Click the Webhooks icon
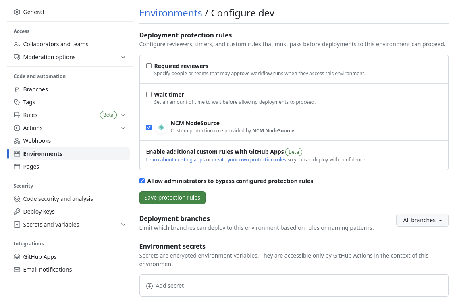463x303 pixels. (x=17, y=141)
